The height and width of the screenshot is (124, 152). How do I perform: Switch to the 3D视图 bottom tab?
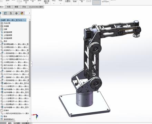click(x=17, y=123)
